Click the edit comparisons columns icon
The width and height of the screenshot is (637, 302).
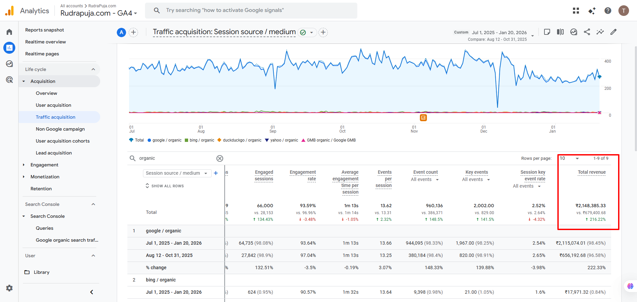pyautogui.click(x=560, y=32)
